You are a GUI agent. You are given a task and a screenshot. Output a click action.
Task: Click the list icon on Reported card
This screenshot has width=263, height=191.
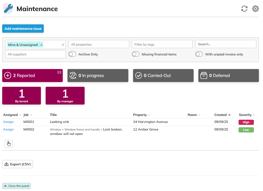[x=59, y=72]
